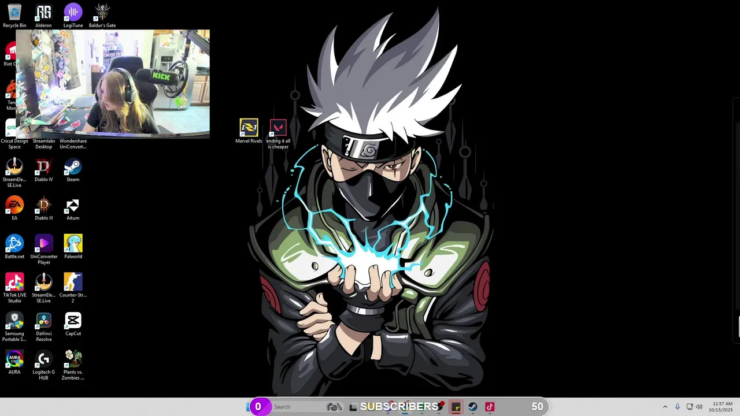Open the EA app desktop shortcut
Screen dimensions: 740x416
[x=14, y=209]
